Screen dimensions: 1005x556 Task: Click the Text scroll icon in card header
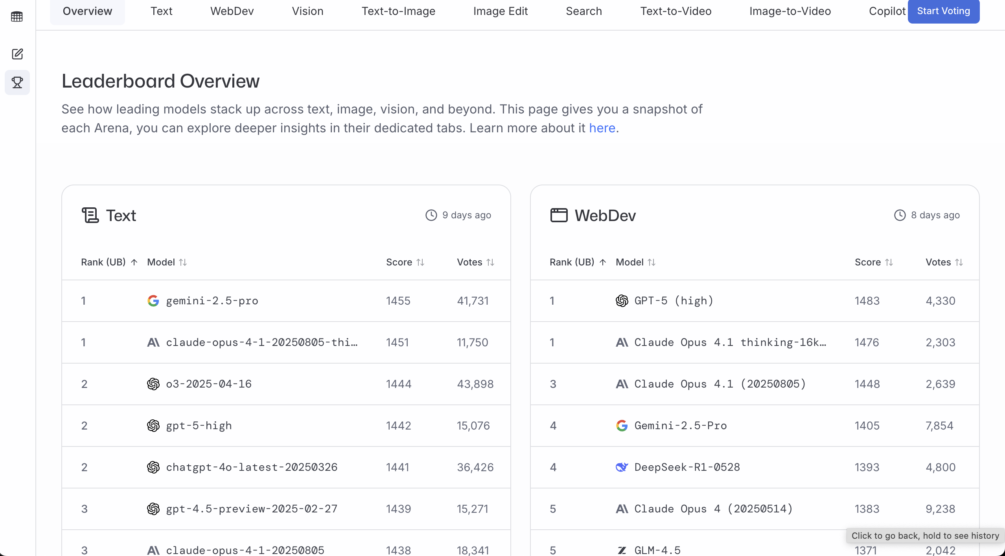[90, 215]
